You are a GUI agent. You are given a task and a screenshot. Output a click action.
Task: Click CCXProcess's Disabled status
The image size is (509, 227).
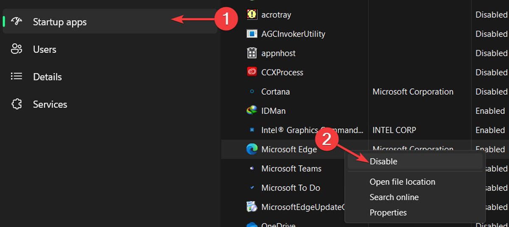coord(491,72)
